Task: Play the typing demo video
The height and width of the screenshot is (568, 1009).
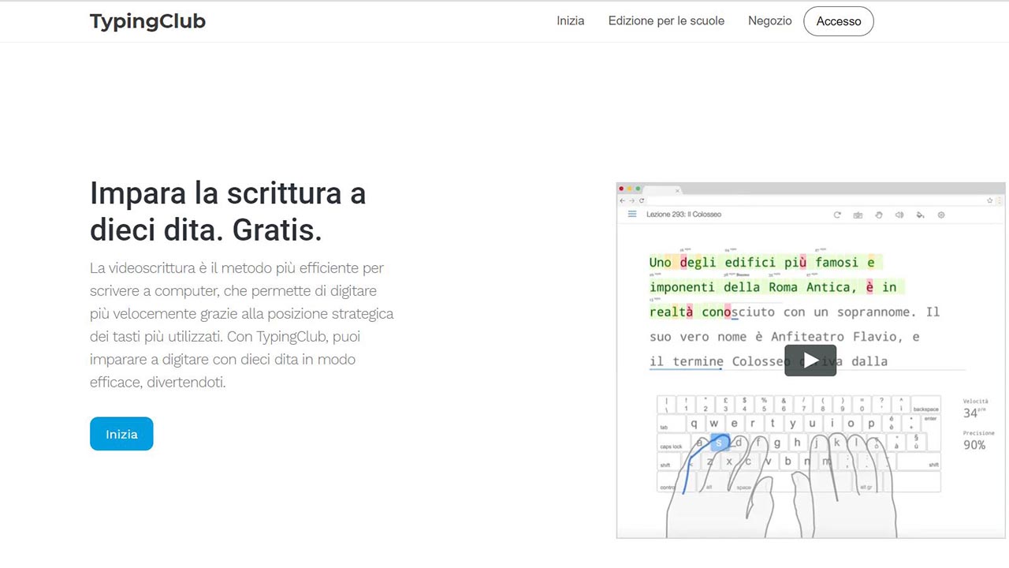Action: click(810, 361)
